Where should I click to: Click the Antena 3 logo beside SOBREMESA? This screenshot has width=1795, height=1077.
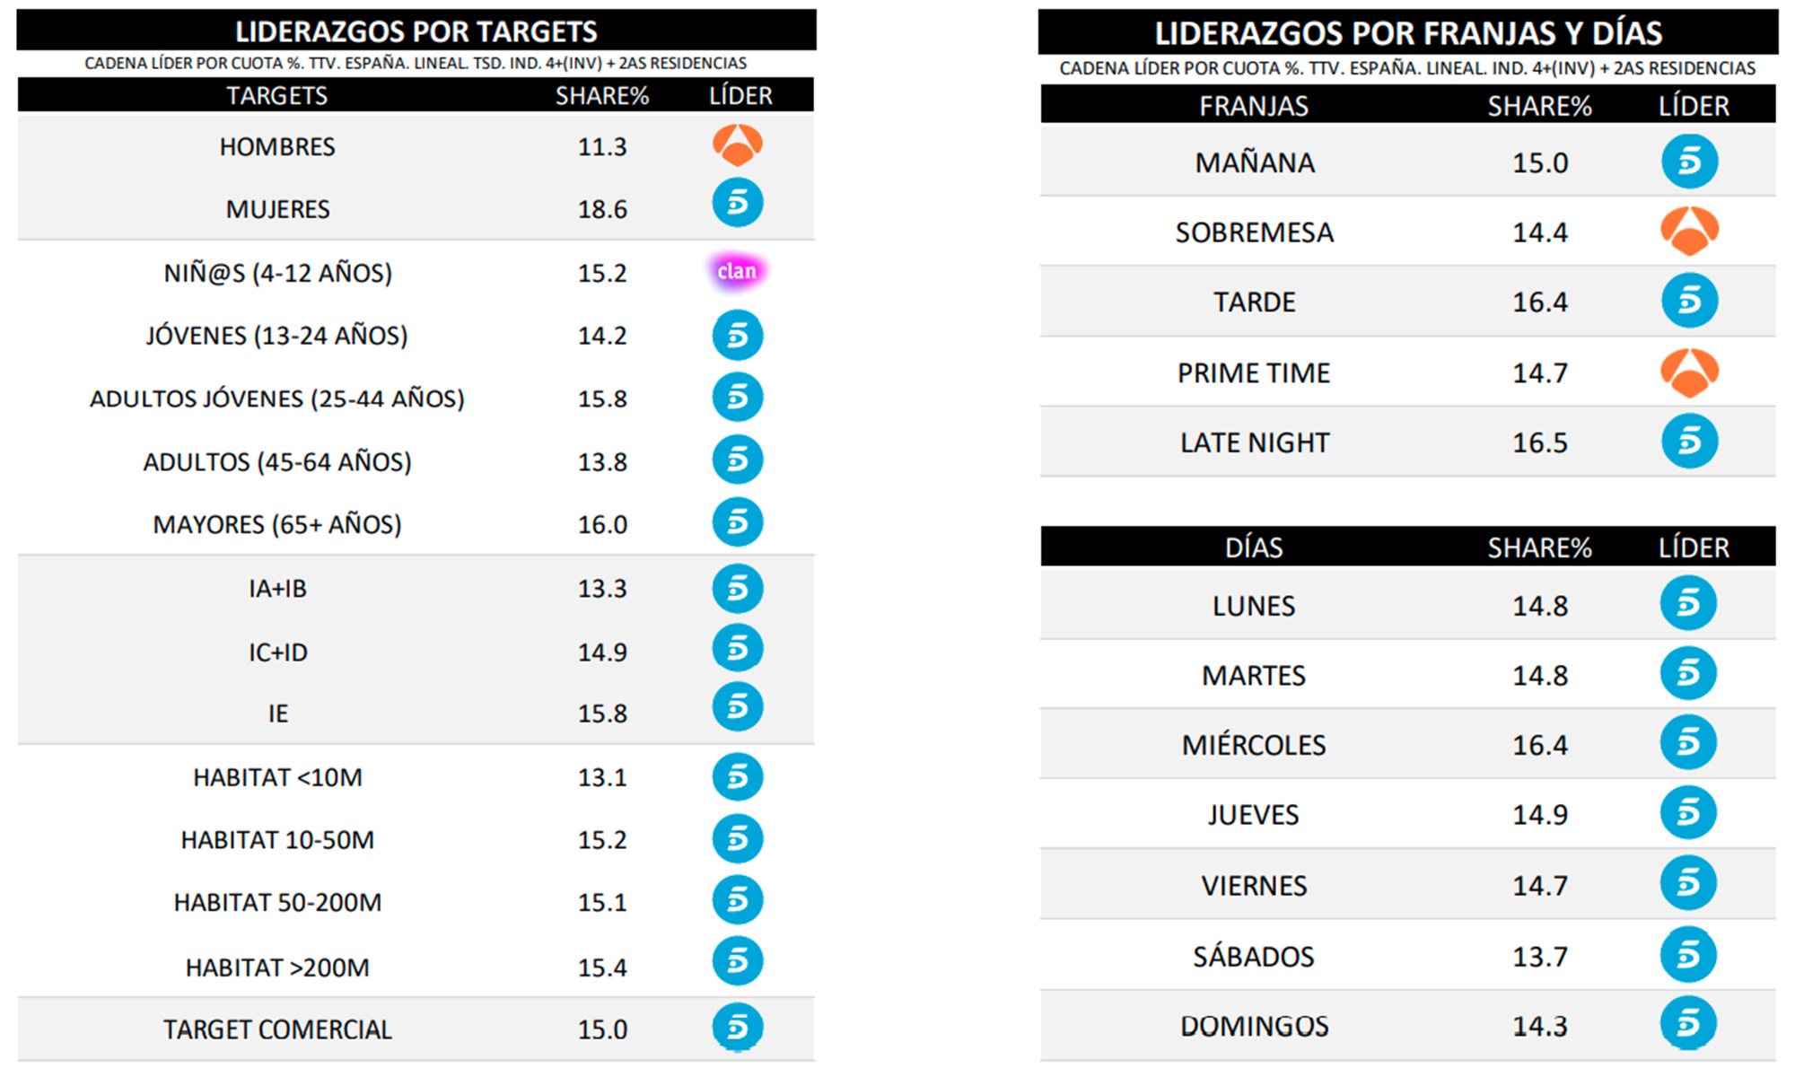[x=1689, y=231]
